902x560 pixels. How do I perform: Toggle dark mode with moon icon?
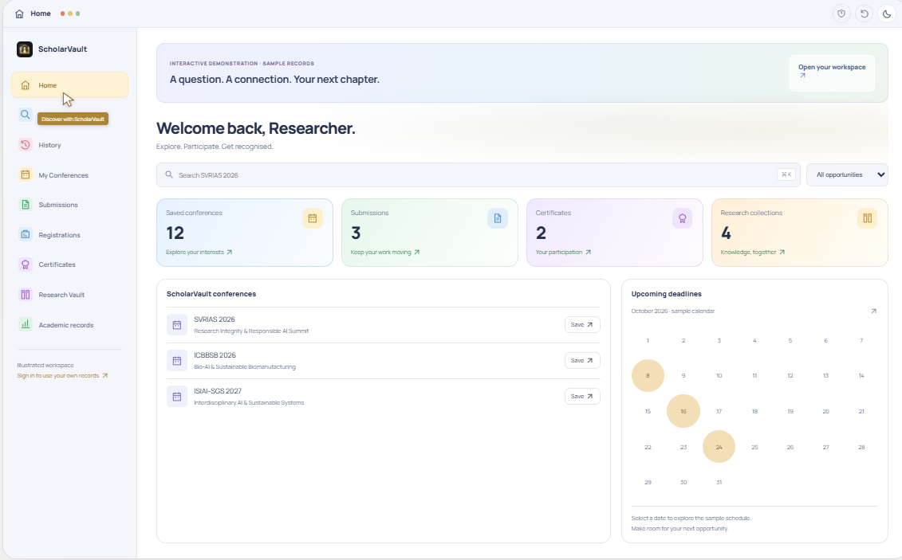[887, 14]
